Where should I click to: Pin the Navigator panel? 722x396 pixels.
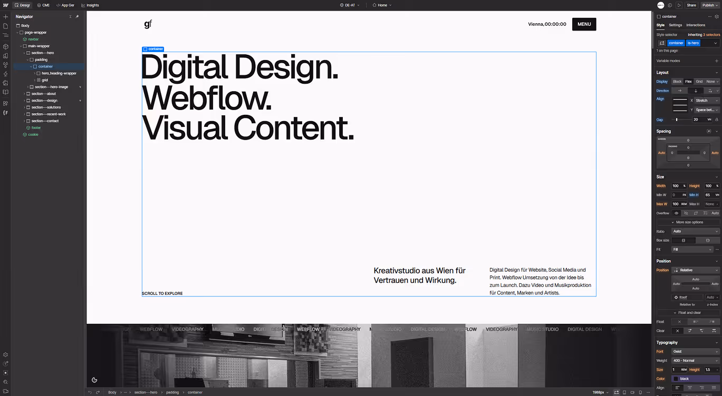coord(76,16)
